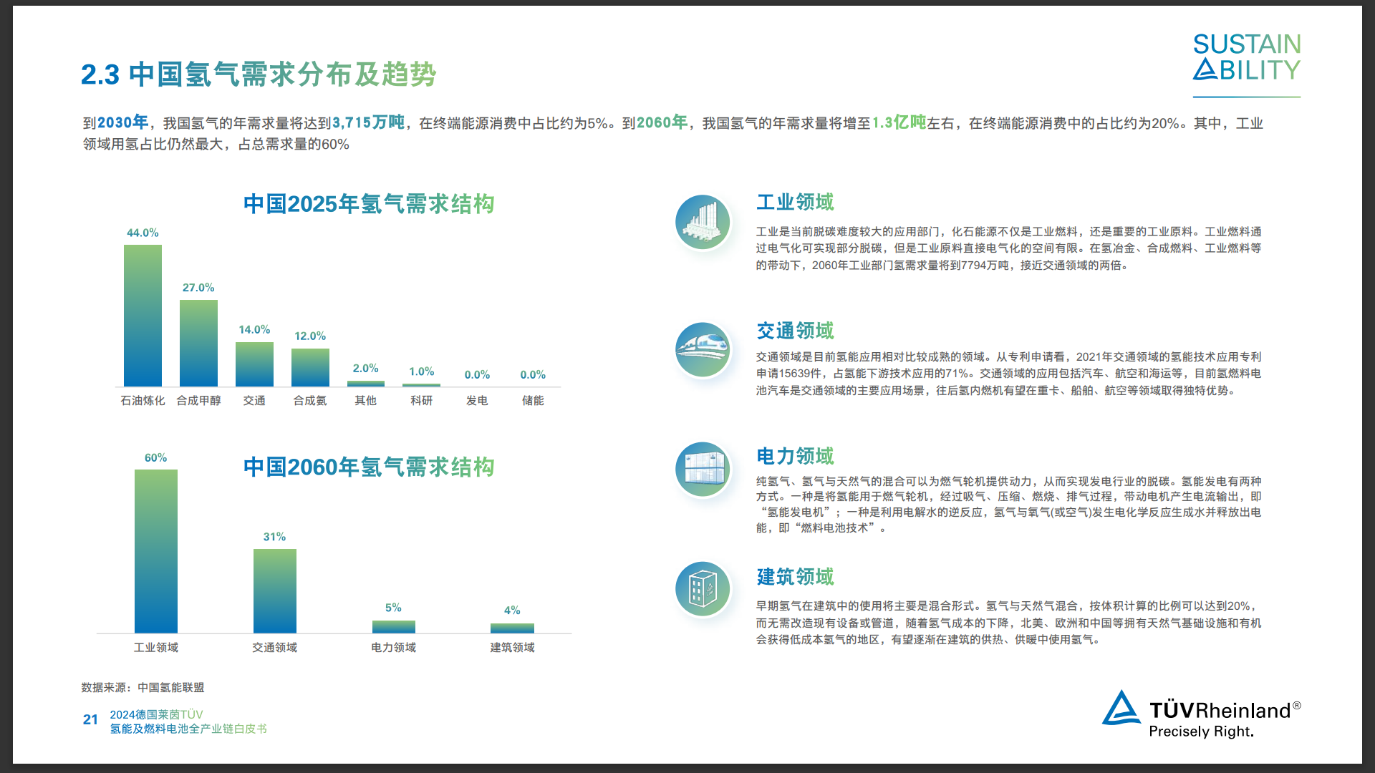The height and width of the screenshot is (773, 1375).
Task: Click the building sector circle icon
Action: (703, 589)
